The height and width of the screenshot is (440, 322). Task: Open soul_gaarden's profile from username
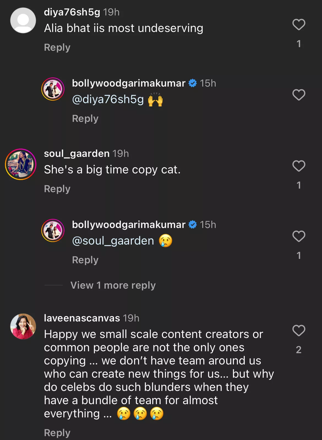click(77, 154)
